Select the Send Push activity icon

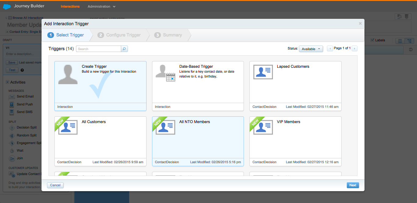[x=12, y=105]
